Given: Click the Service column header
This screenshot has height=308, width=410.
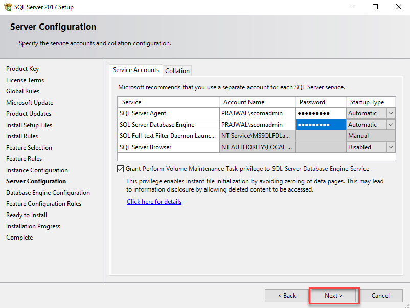Looking at the screenshot, I should [x=169, y=102].
